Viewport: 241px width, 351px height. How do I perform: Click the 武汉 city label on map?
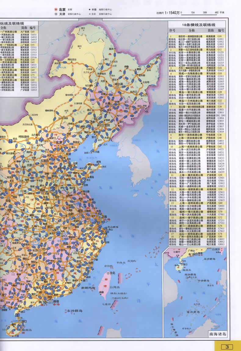point(50,227)
